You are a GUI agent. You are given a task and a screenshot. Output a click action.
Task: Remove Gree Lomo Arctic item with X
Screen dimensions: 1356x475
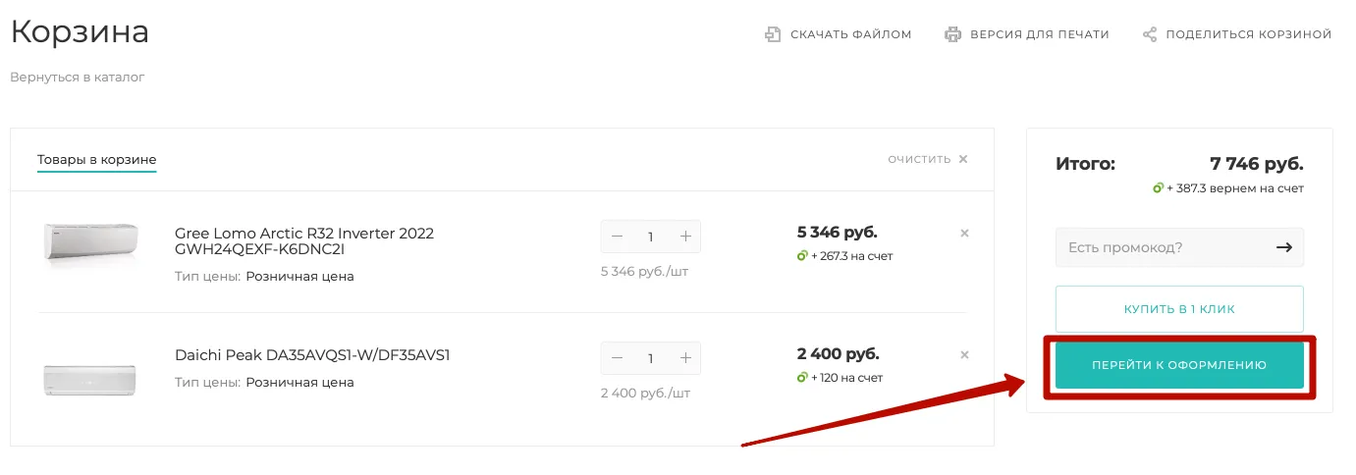[x=964, y=234]
